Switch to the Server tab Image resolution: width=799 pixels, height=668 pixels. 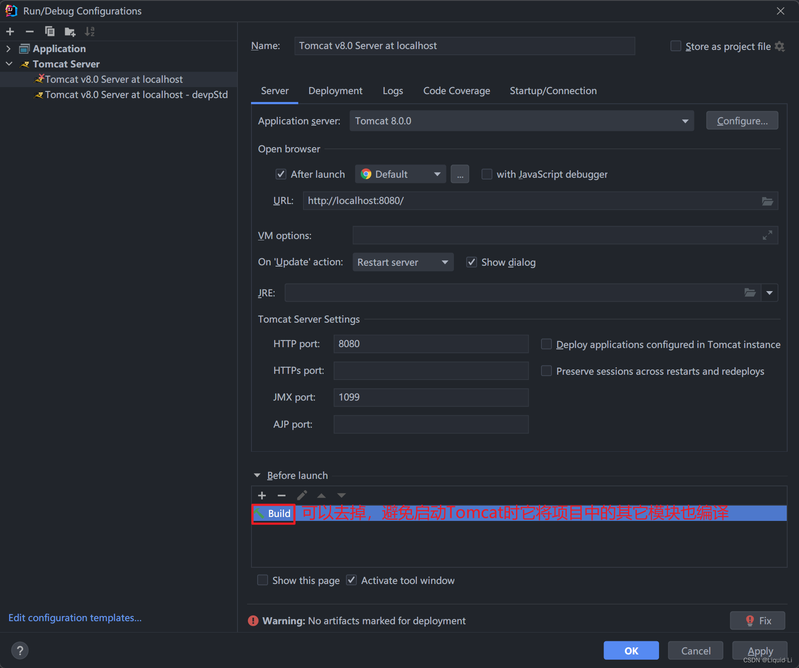pos(275,91)
